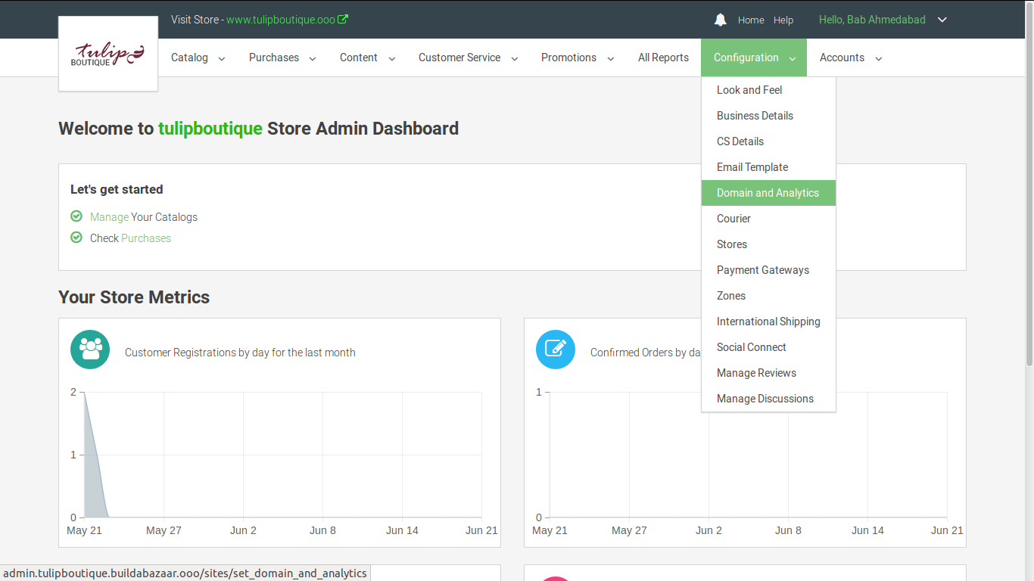
Task: Select Business Details
Action: [x=768, y=116]
